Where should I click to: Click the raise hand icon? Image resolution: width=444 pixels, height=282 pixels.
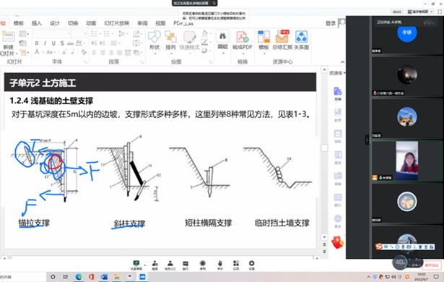click(x=220, y=265)
